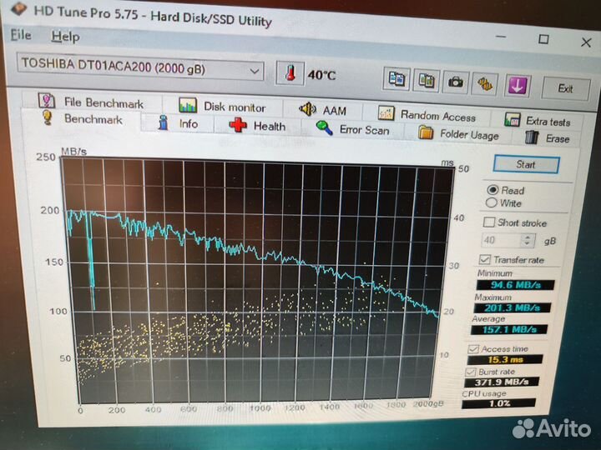
Task: Open the File menu
Action: [21, 35]
